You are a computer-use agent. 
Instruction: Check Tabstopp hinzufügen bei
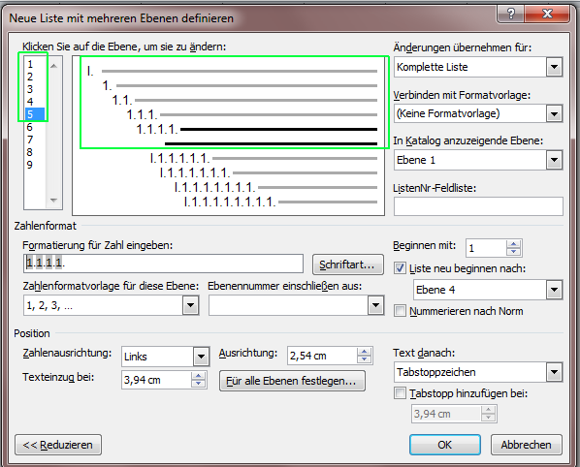click(x=400, y=392)
